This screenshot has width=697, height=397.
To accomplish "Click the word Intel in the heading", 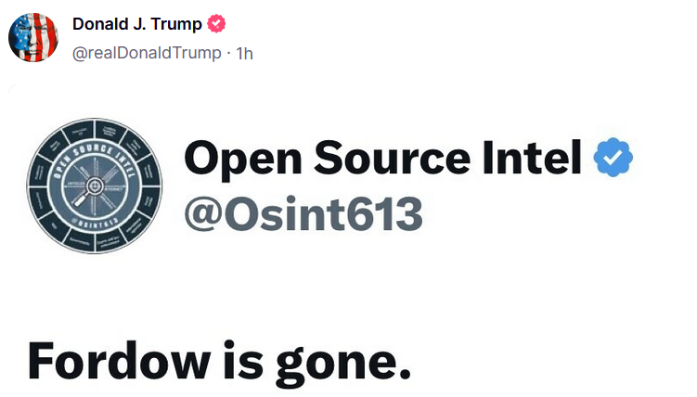I will pyautogui.click(x=532, y=157).
